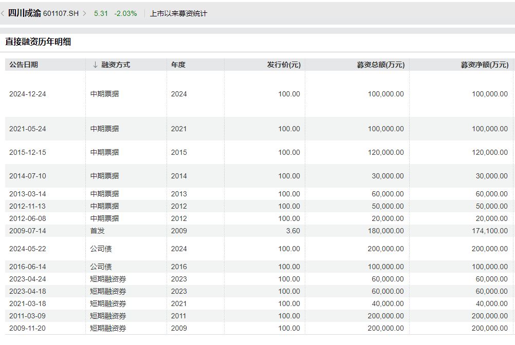Select 上市以来募资统计 page title

pyautogui.click(x=178, y=13)
